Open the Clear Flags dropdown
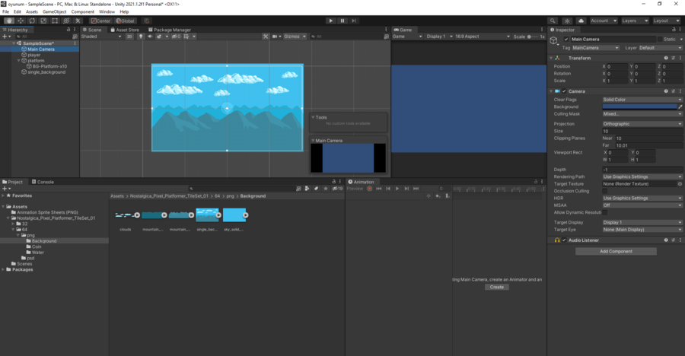This screenshot has height=356, width=685. click(x=642, y=100)
